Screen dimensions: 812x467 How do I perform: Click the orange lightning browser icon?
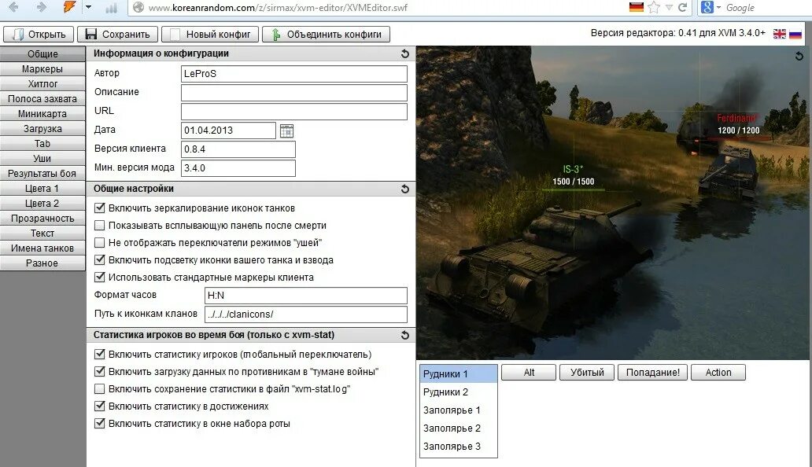[x=69, y=7]
